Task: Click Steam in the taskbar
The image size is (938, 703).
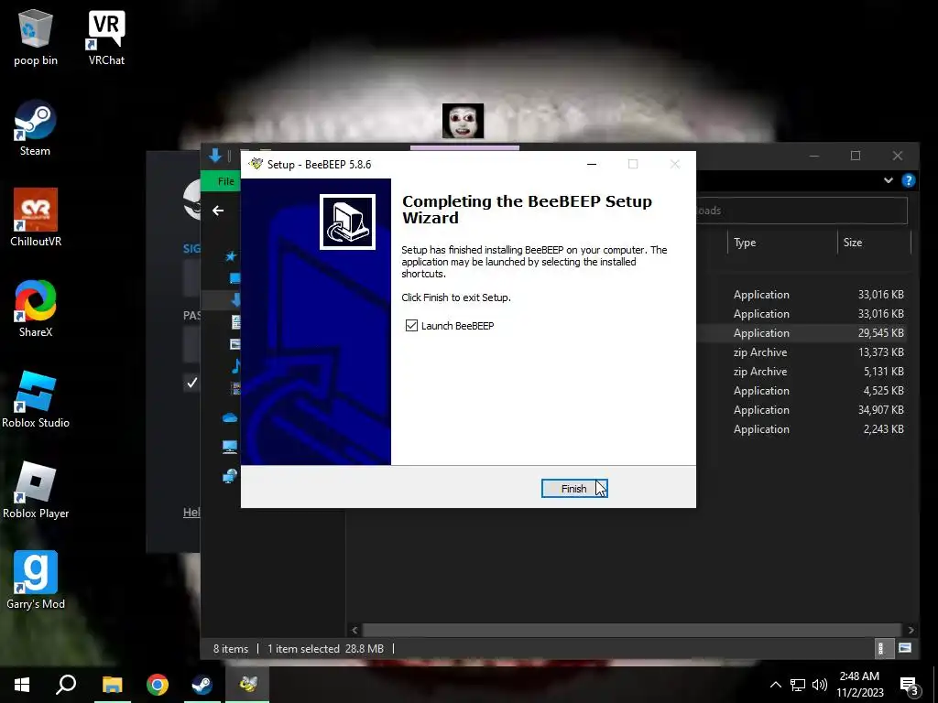Action: pos(202,685)
